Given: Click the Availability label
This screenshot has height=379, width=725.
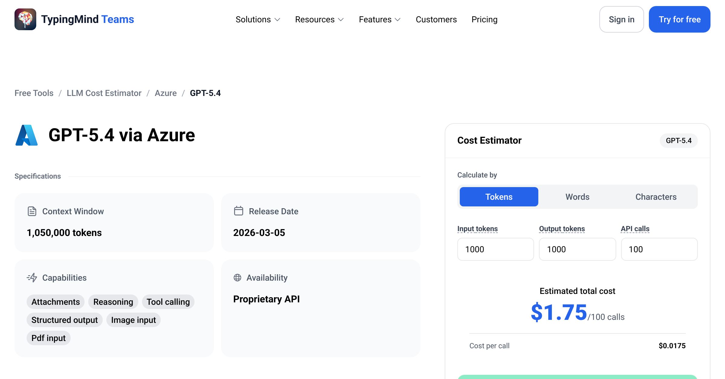Looking at the screenshot, I should coord(267,278).
